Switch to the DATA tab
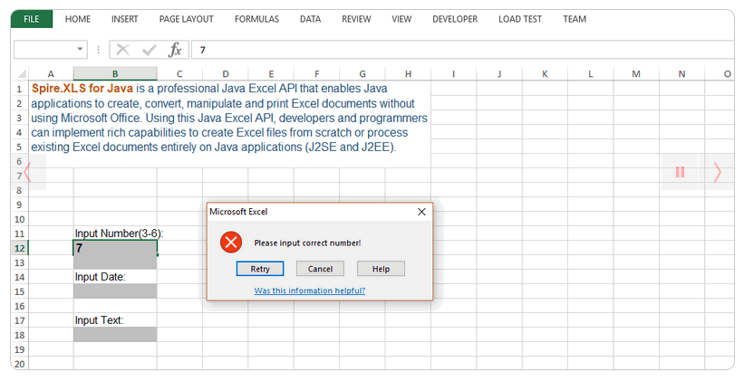The image size is (744, 381). 310,19
